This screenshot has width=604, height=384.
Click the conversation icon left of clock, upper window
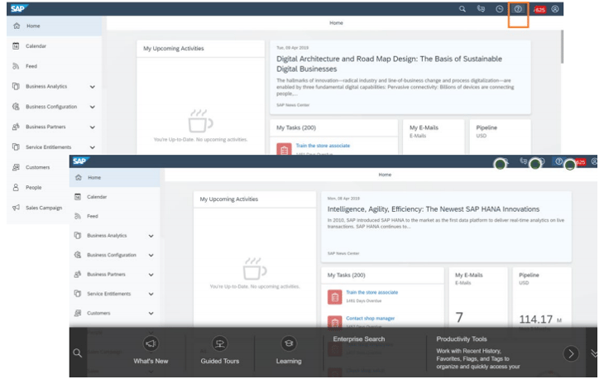click(x=481, y=9)
